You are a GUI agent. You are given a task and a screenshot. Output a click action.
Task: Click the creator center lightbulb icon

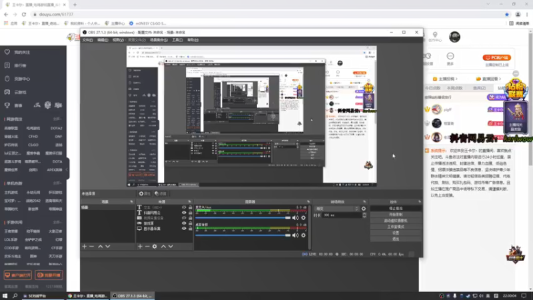coord(435,35)
